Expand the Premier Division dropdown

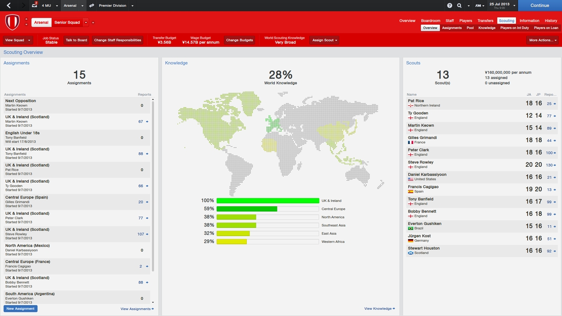(x=132, y=6)
